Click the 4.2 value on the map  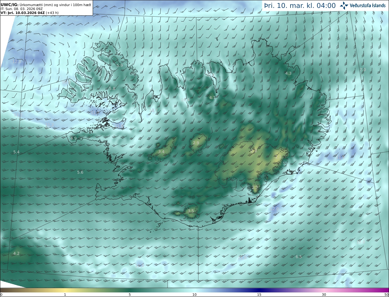[16, 253]
